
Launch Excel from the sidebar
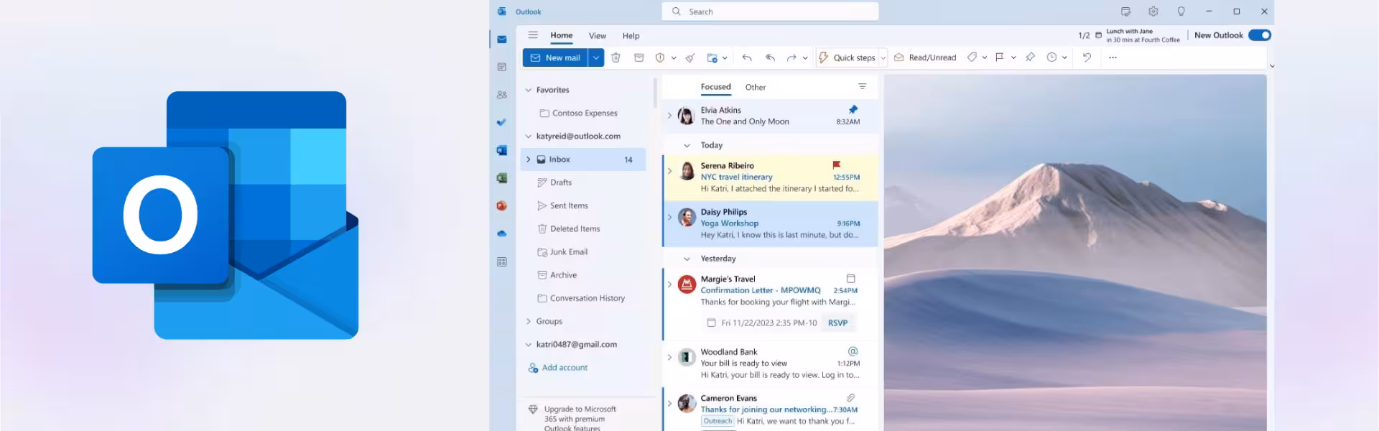coord(501,178)
